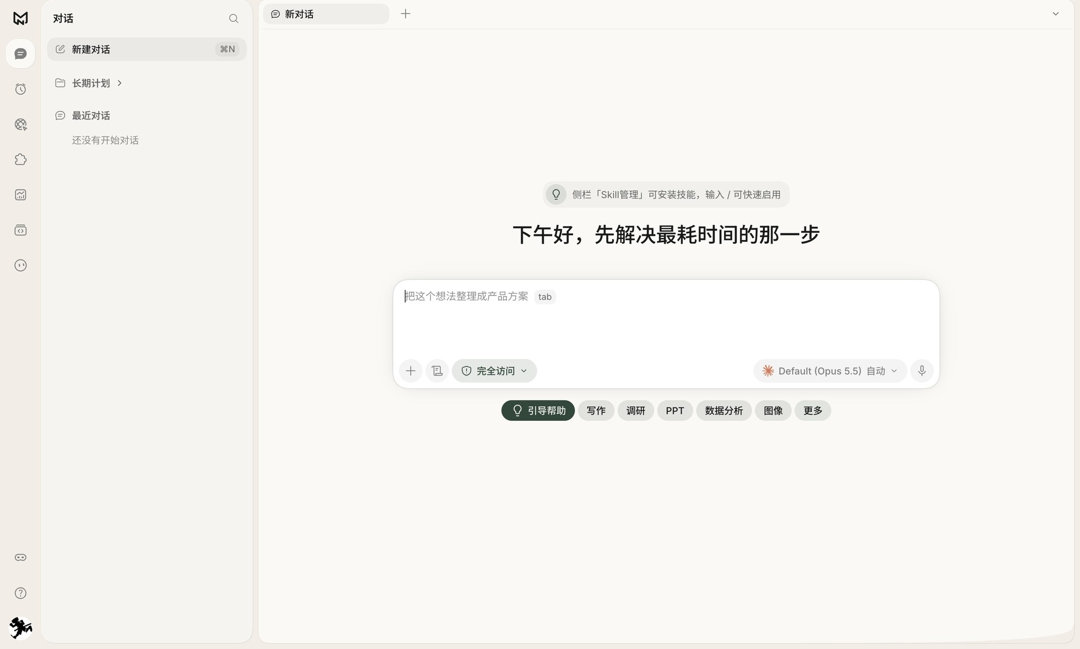Open the user avatar profile

coord(20,628)
